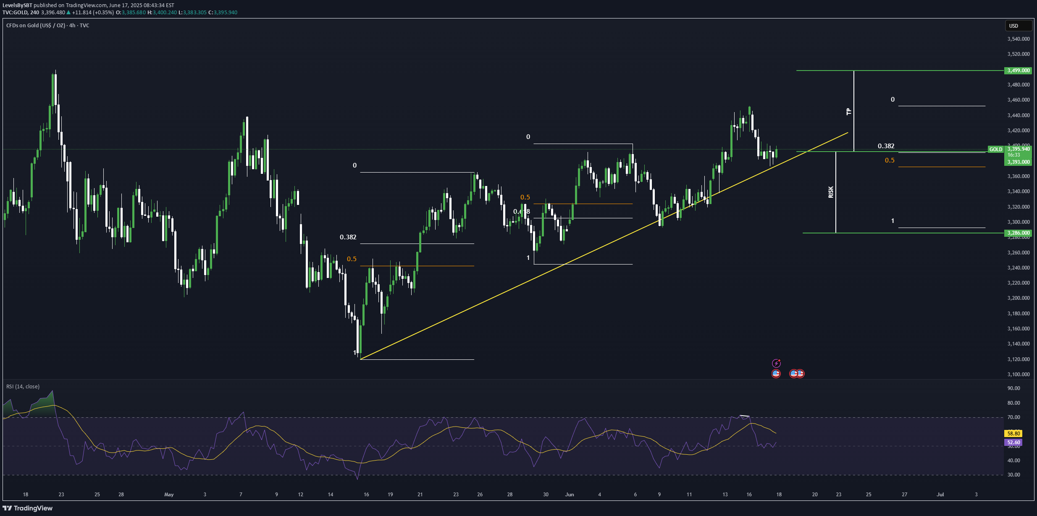
Task: Click date 30 on the time axis
Action: coord(546,495)
